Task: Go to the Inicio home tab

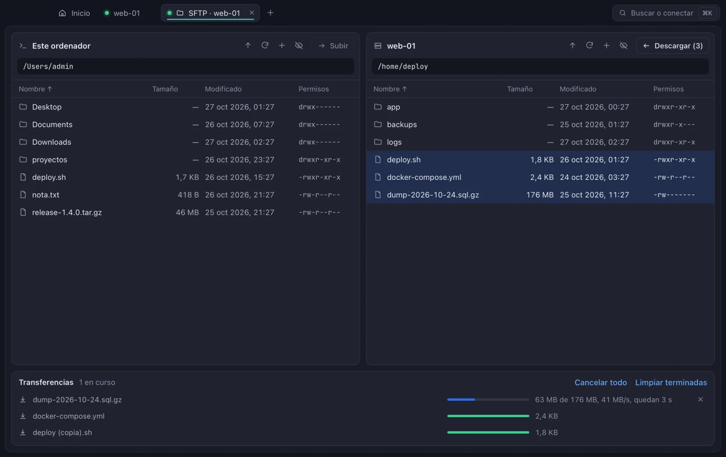Action: [74, 13]
